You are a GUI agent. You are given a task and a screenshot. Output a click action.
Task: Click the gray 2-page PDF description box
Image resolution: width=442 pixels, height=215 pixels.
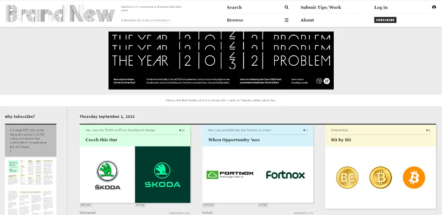tap(31, 140)
